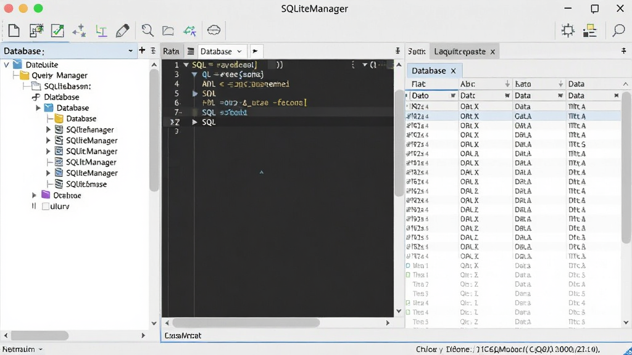Select the Diatabase tree item
Viewport: 632px width, 355px height.
pyautogui.click(x=61, y=97)
